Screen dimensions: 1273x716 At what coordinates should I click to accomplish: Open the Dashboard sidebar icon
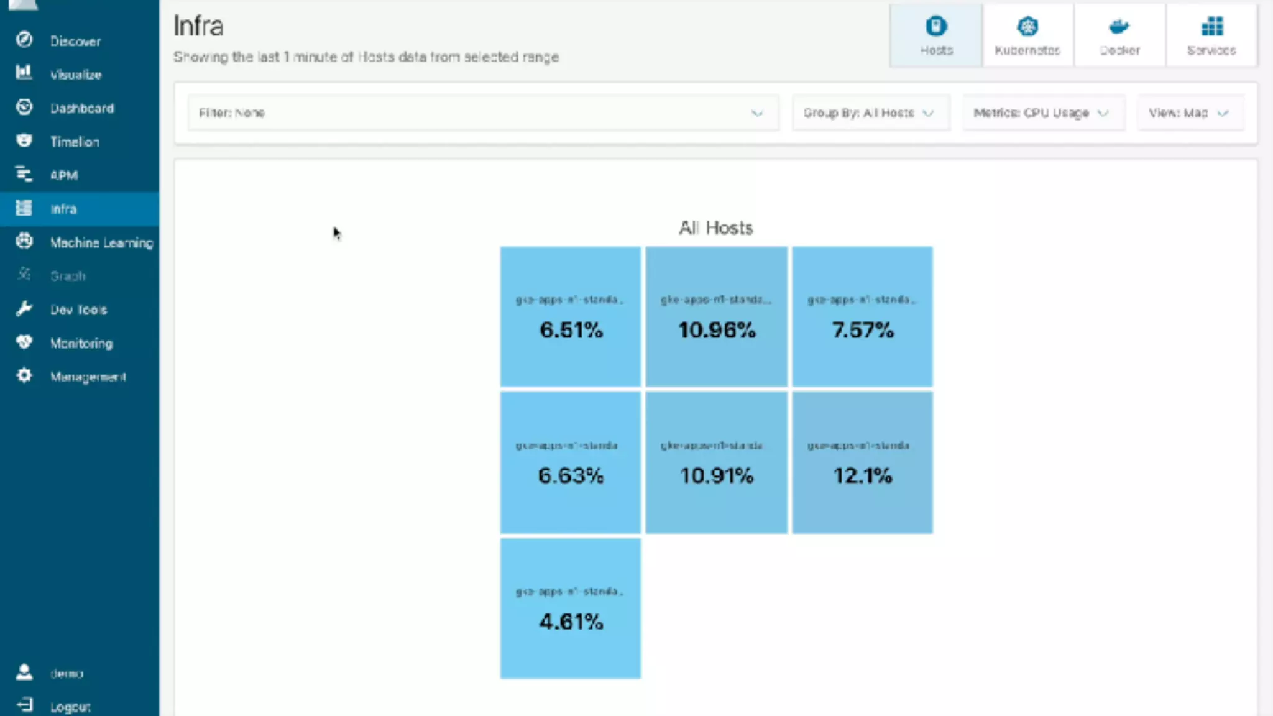point(24,108)
